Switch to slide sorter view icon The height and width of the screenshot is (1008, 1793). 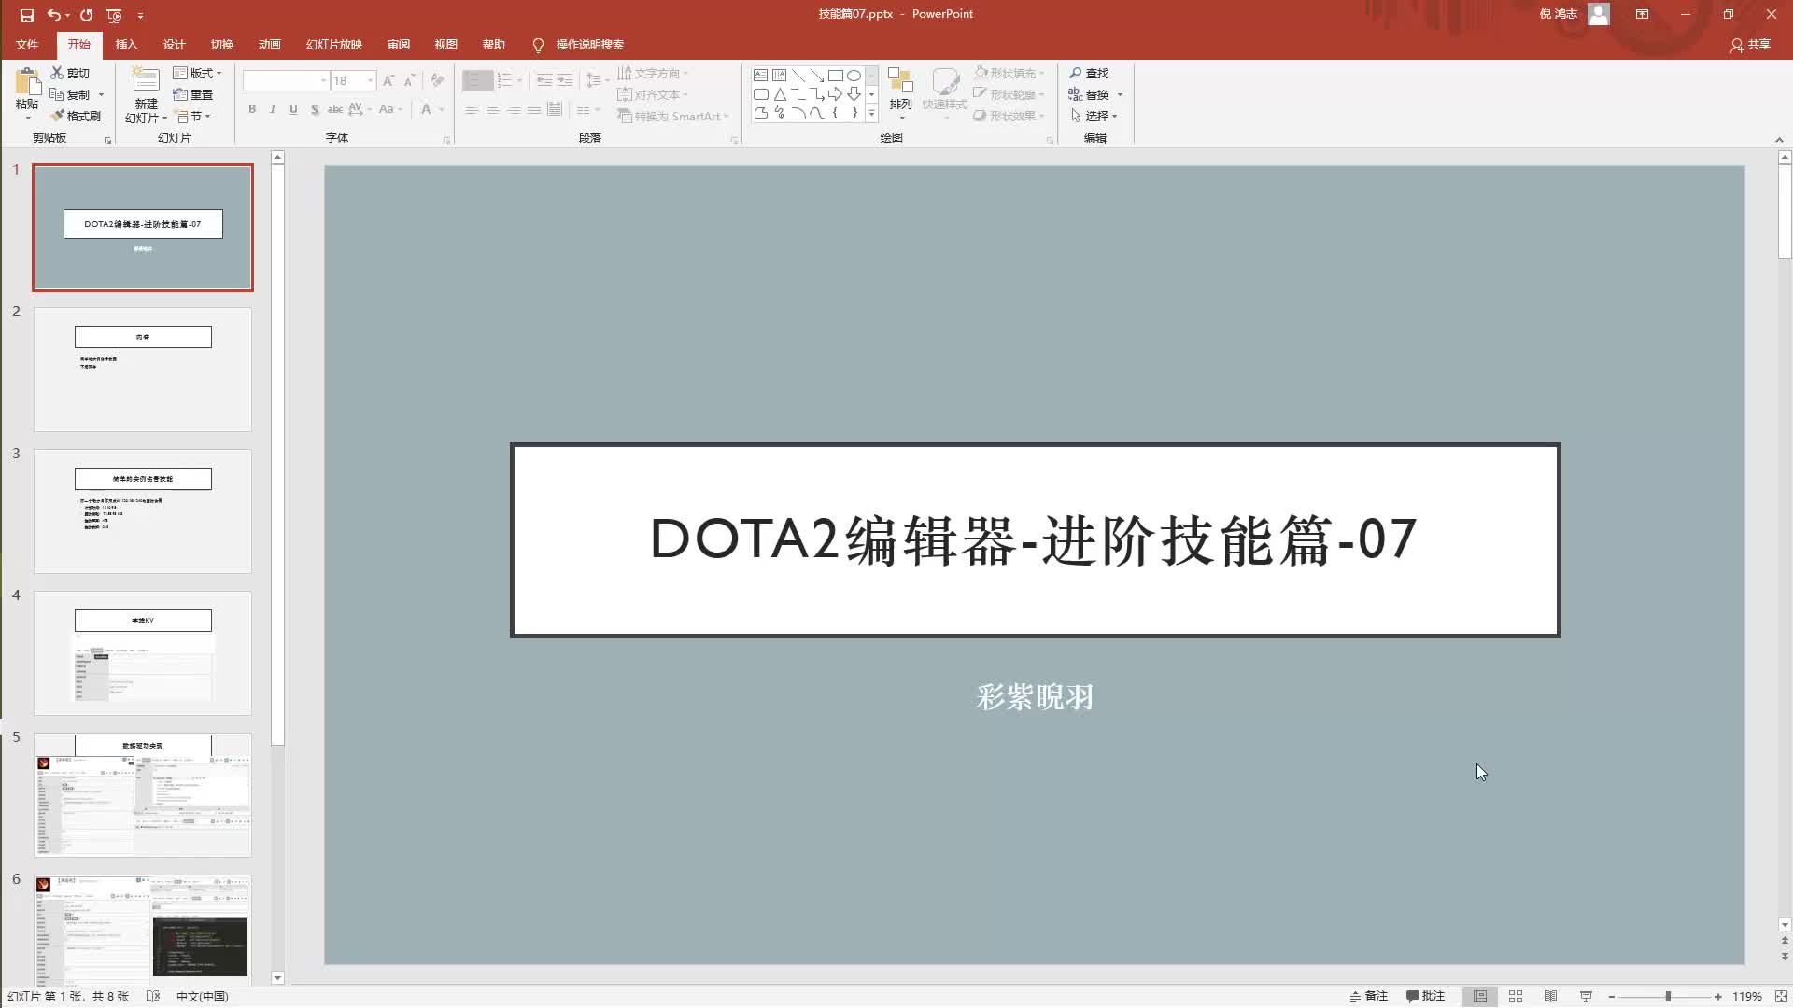(1516, 996)
